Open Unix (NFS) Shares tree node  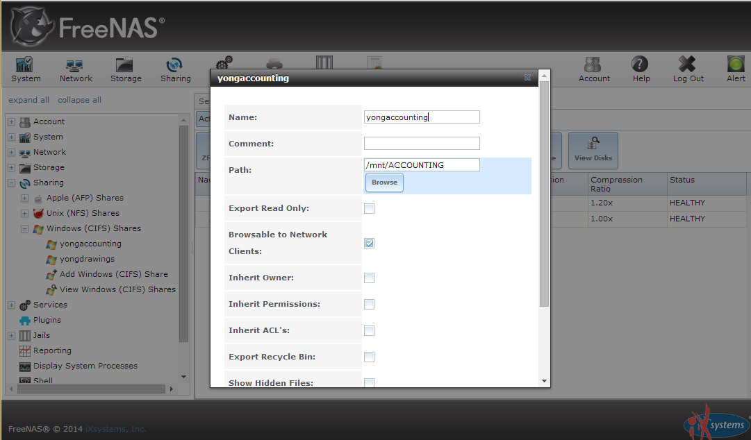(x=83, y=213)
